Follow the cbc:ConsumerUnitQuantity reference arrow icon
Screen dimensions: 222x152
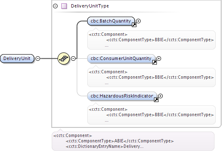(x=154, y=62)
